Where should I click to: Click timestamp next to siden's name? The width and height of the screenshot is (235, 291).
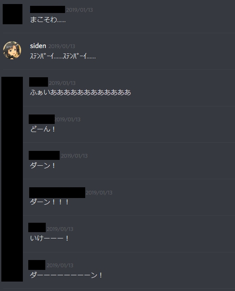tap(62, 46)
